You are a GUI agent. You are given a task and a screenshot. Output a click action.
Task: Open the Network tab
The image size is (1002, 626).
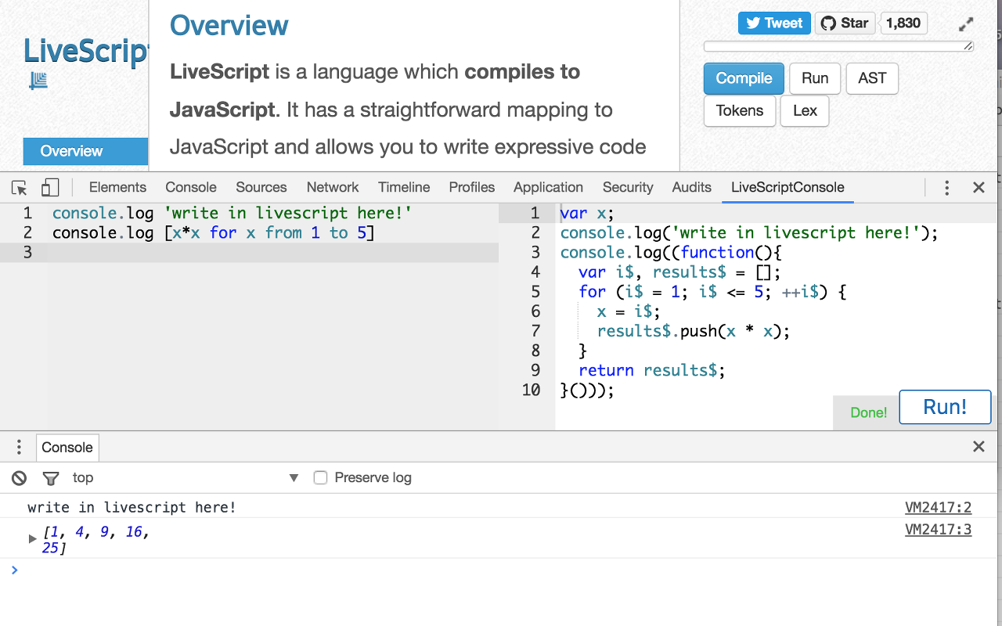(333, 188)
